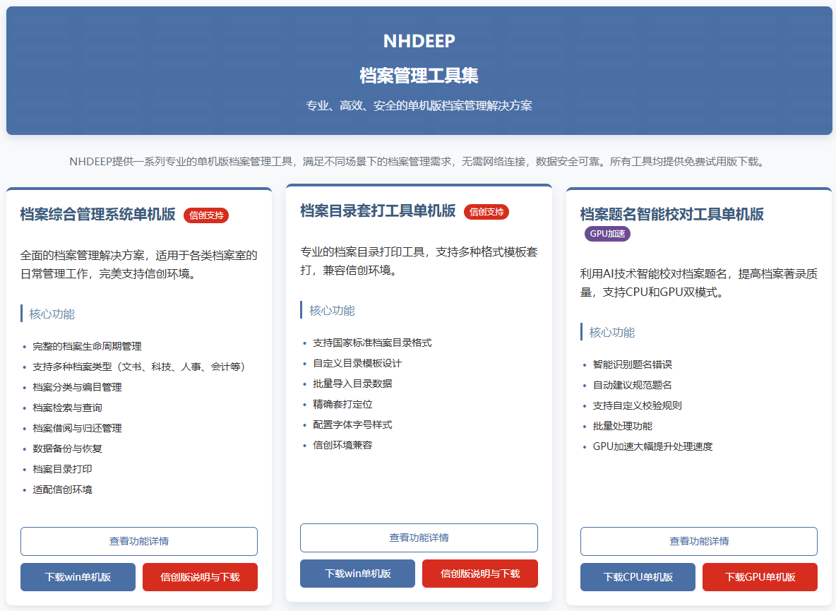Open 查看功能详情 for 档案题名智能校对工具
The height and width of the screenshot is (611, 836).
699,541
